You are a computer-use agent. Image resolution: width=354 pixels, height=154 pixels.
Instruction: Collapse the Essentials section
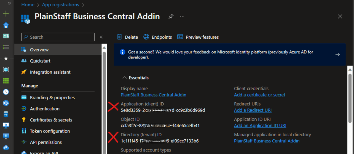pos(136,78)
